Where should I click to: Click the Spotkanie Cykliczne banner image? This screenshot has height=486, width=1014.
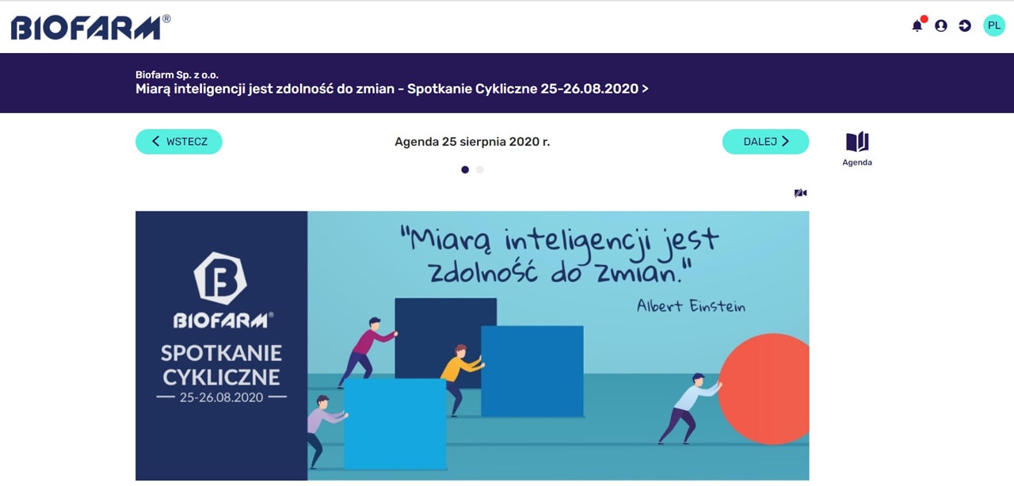472,346
